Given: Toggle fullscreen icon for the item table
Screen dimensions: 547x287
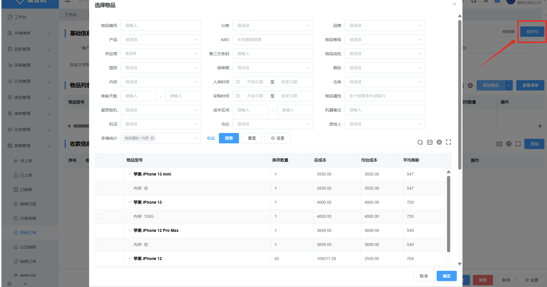Looking at the screenshot, I should [448, 142].
